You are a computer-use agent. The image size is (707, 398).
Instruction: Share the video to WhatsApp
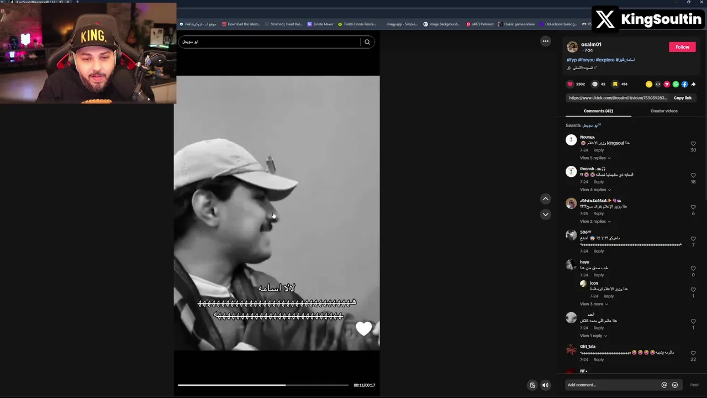click(676, 84)
